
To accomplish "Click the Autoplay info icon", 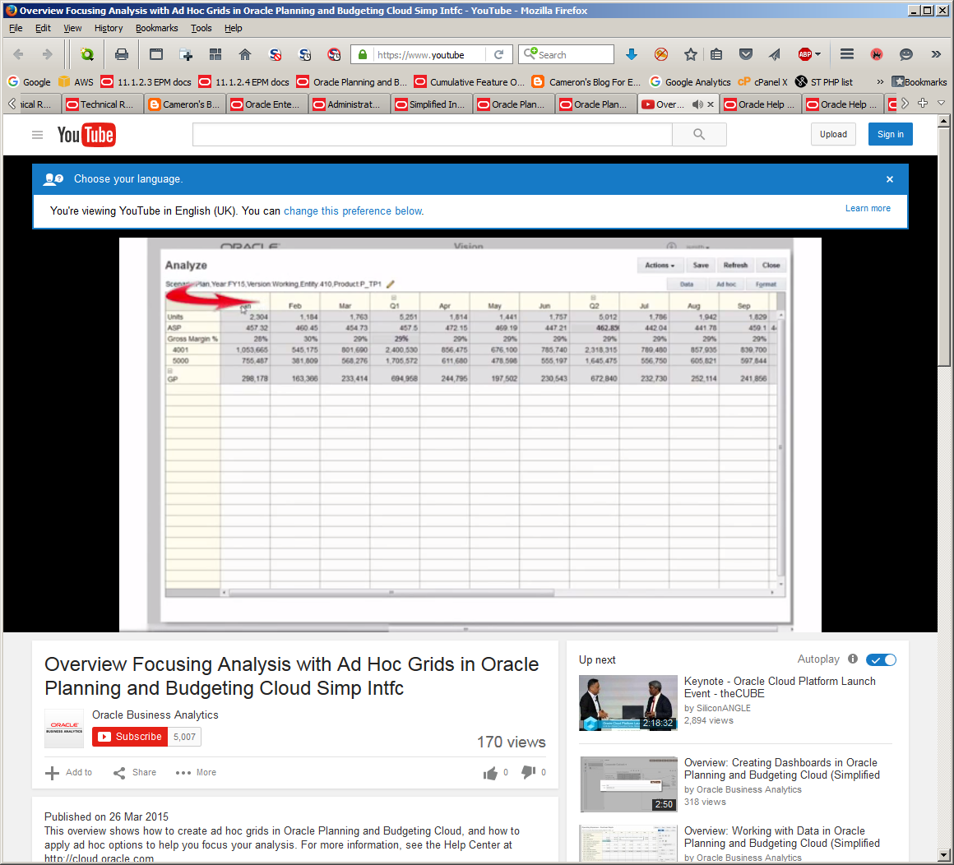I will click(853, 659).
